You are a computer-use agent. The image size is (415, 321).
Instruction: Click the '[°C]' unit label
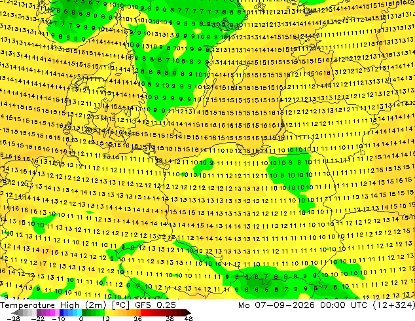tap(120, 305)
